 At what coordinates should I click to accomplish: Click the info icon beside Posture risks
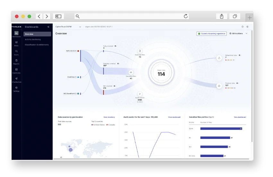[x=237, y=83]
